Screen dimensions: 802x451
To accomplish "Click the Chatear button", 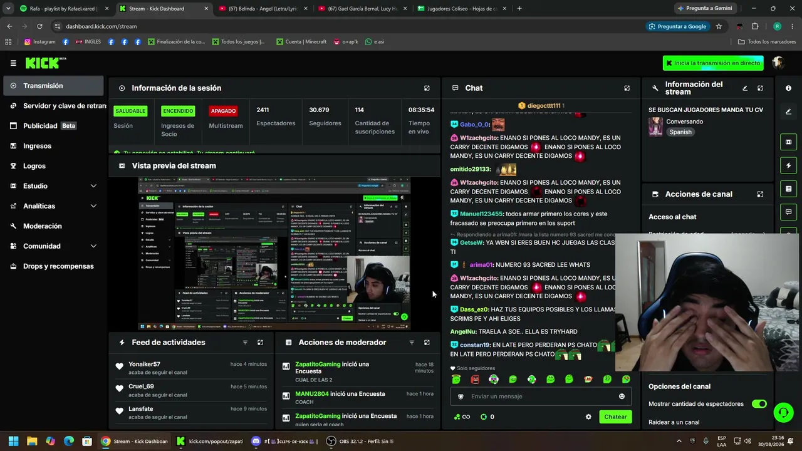I will [615, 417].
